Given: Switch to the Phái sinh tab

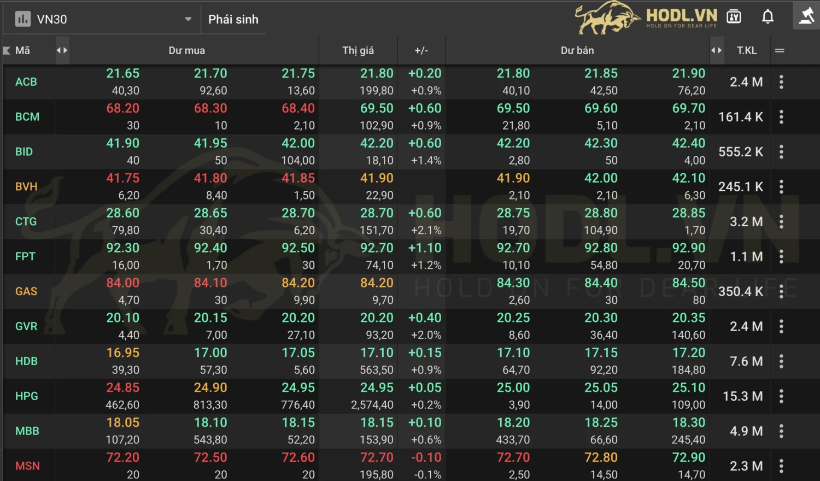Looking at the screenshot, I should click(233, 19).
